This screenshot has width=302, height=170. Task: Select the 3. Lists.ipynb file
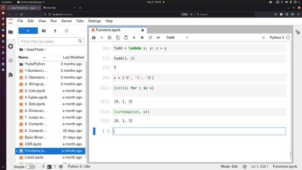click(50, 91)
